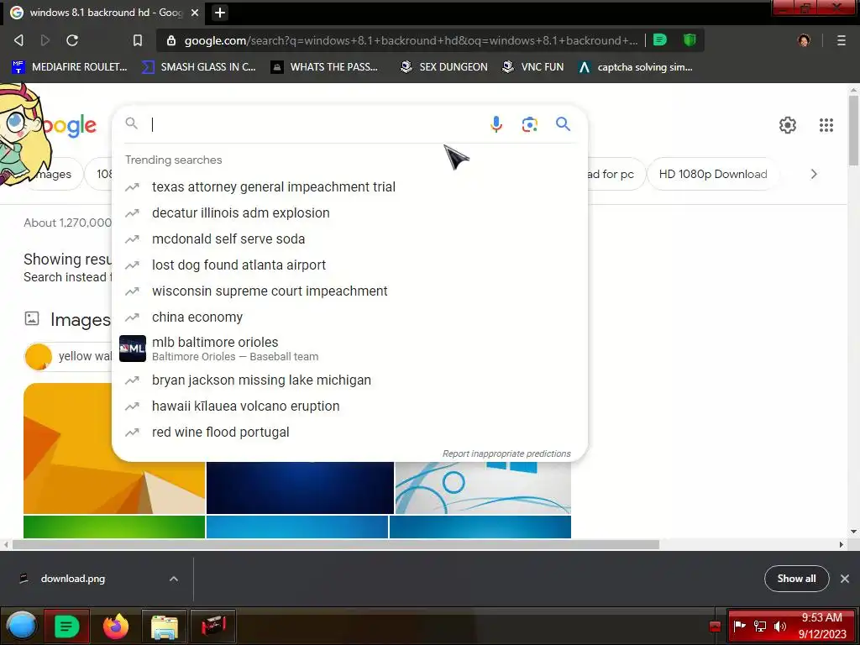
Task: Open network tray icon
Action: 759,626
